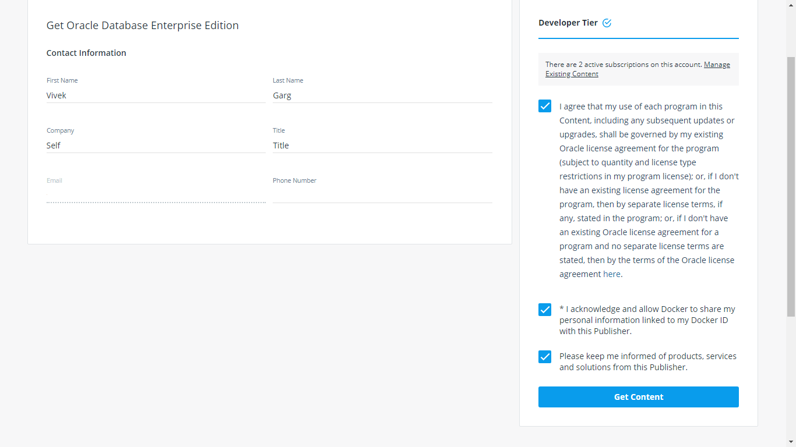This screenshot has height=447, width=796.
Task: Click the vertical page scrollbar thumb
Action: [791, 186]
